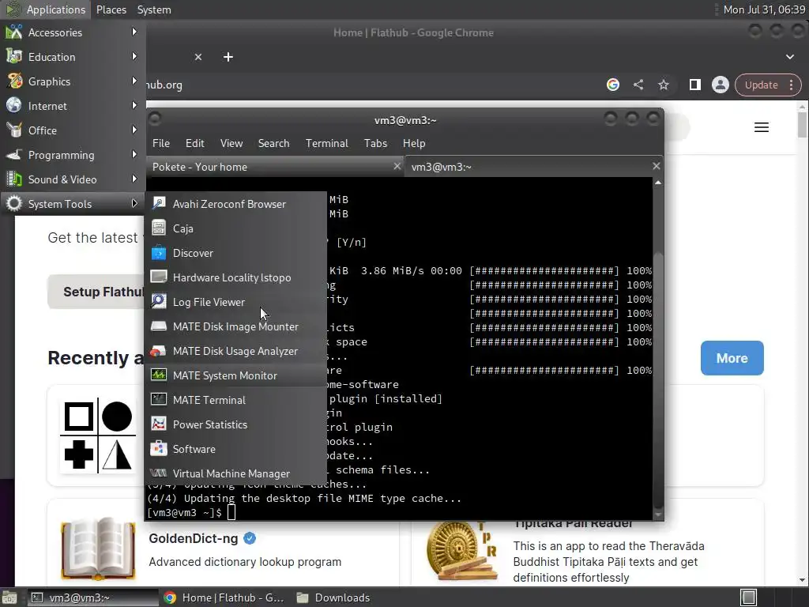The image size is (809, 607).
Task: Open the terminal Help menu
Action: (414, 144)
